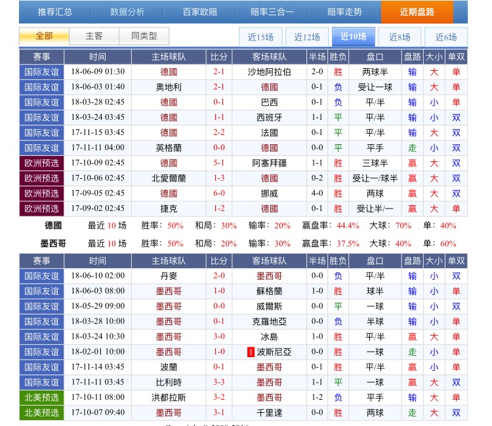Click 国际友谊 label in 18-06-09 row
The width and height of the screenshot is (492, 426).
[x=42, y=72]
